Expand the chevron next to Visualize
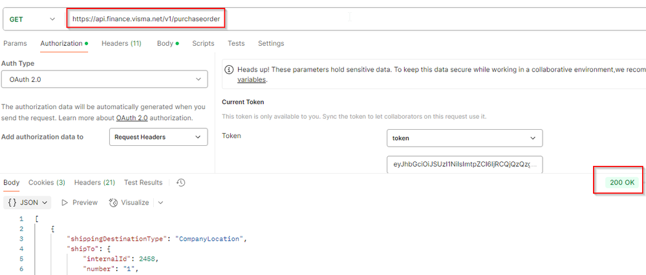 tap(160, 203)
